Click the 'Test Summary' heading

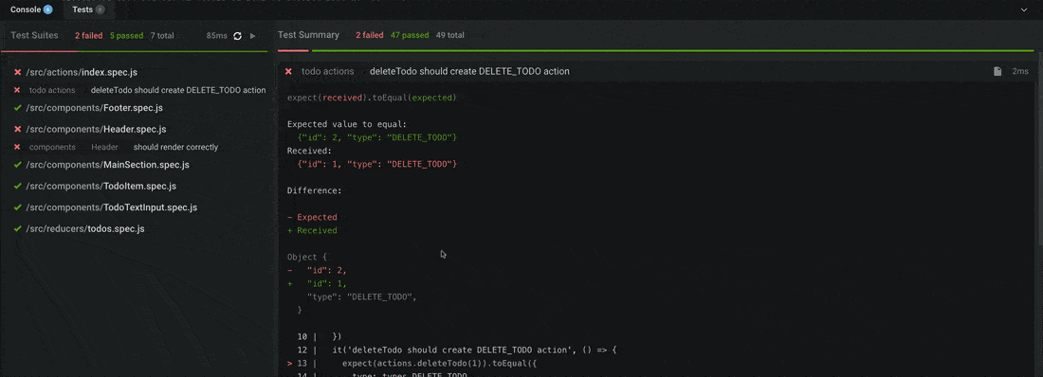(309, 35)
